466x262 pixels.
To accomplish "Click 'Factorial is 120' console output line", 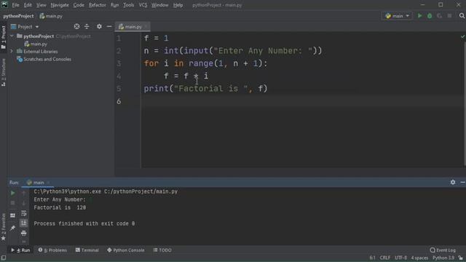I will tap(60, 207).
